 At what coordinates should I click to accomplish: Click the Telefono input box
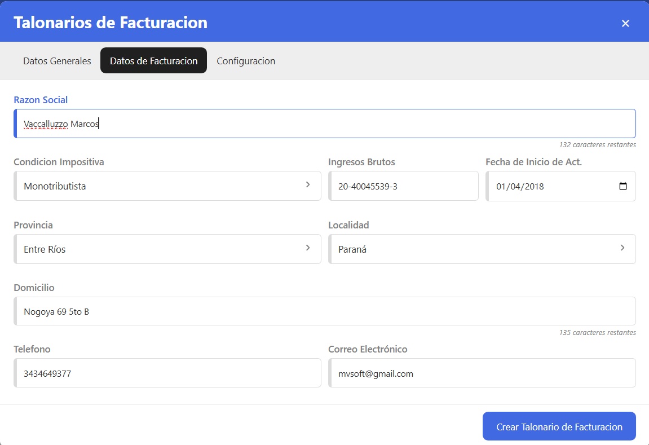point(167,373)
